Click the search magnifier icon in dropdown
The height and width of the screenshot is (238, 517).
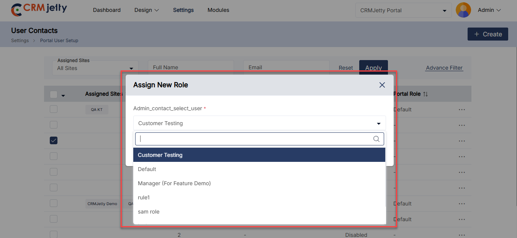click(x=376, y=139)
